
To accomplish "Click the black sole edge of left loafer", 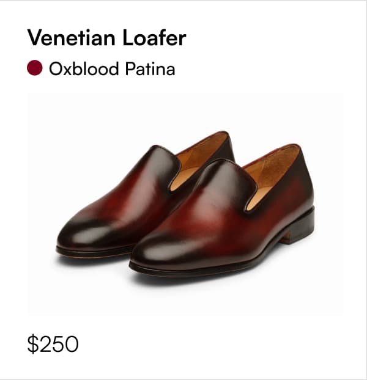I will (94, 250).
